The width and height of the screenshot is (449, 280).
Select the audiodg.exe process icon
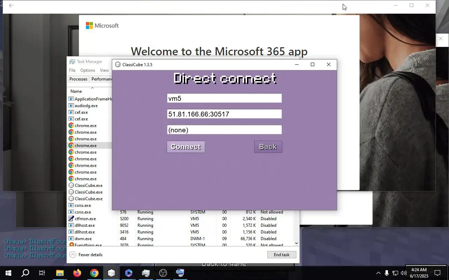(x=71, y=106)
